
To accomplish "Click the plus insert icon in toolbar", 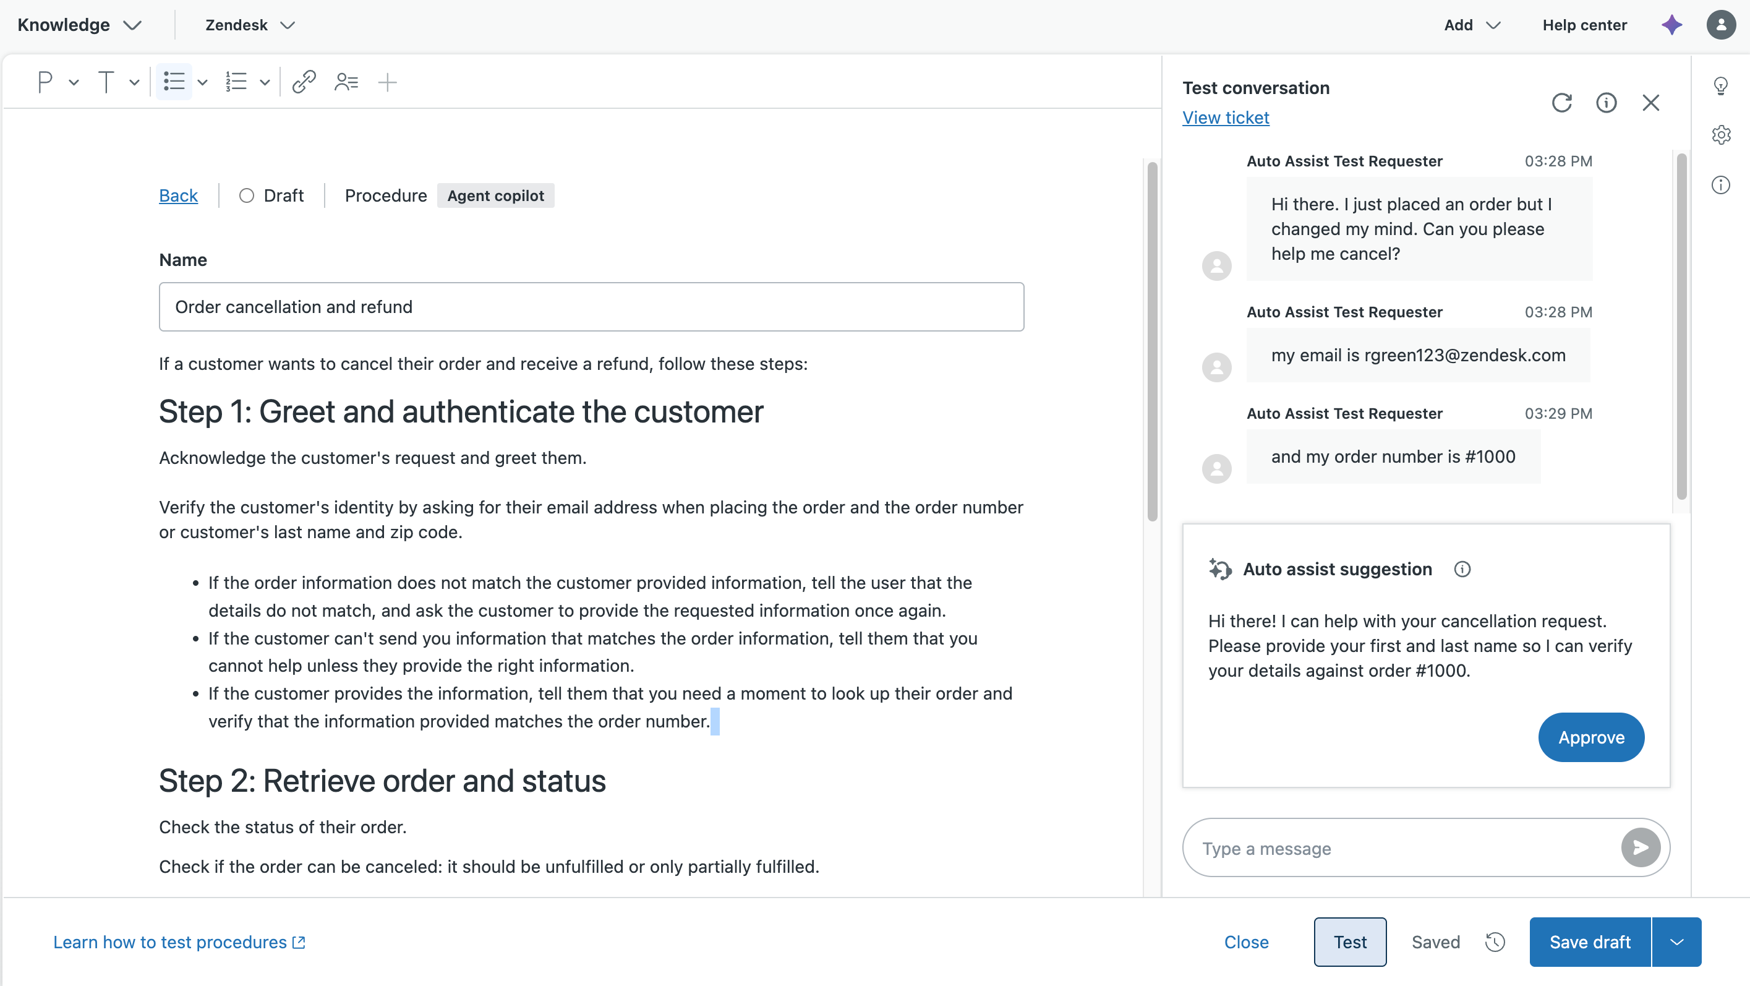I will [x=387, y=82].
